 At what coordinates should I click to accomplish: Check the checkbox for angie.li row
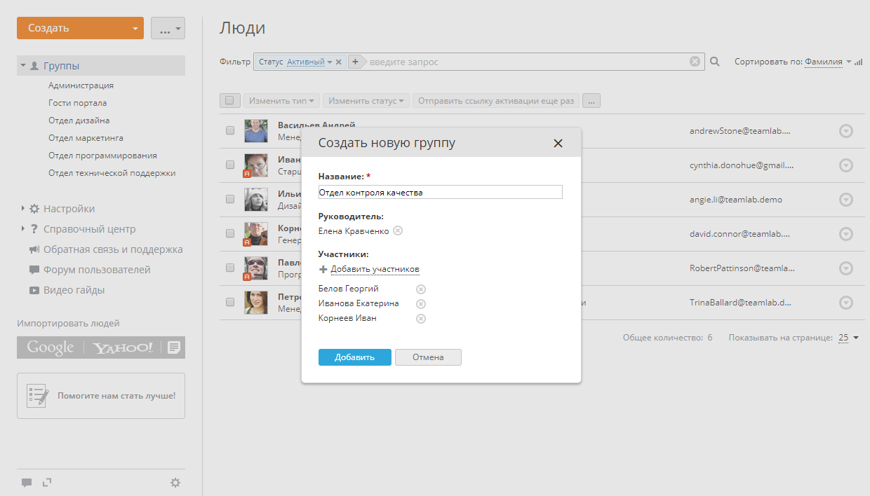click(x=230, y=199)
